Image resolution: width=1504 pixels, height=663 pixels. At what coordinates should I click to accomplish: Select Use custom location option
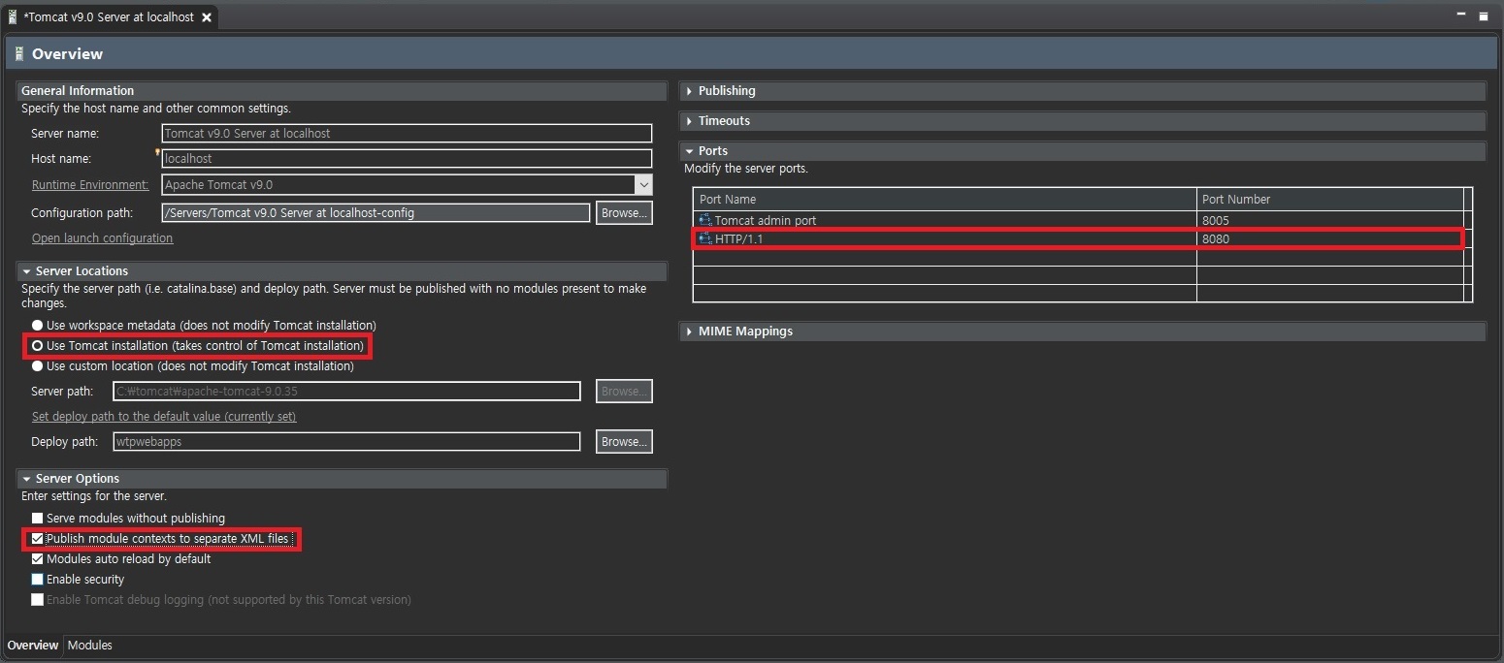pos(38,366)
